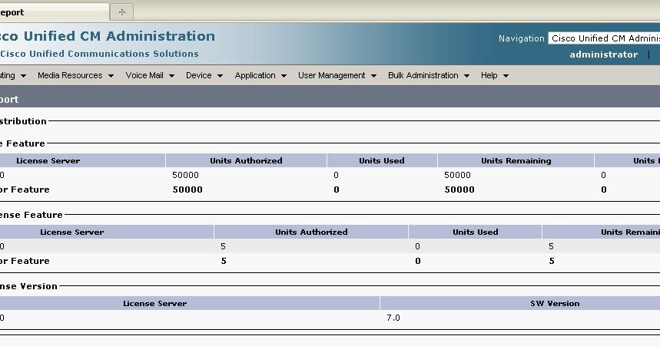Expand the Device dropdown arrow
Image resolution: width=660 pixels, height=346 pixels.
coord(220,76)
